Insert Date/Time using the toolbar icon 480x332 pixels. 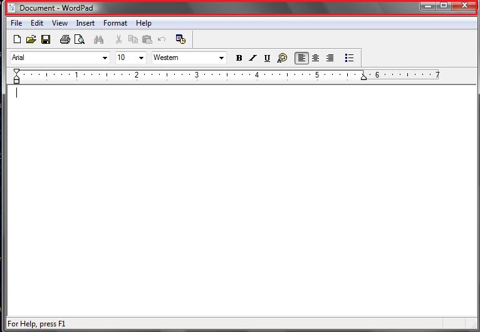[x=180, y=39]
